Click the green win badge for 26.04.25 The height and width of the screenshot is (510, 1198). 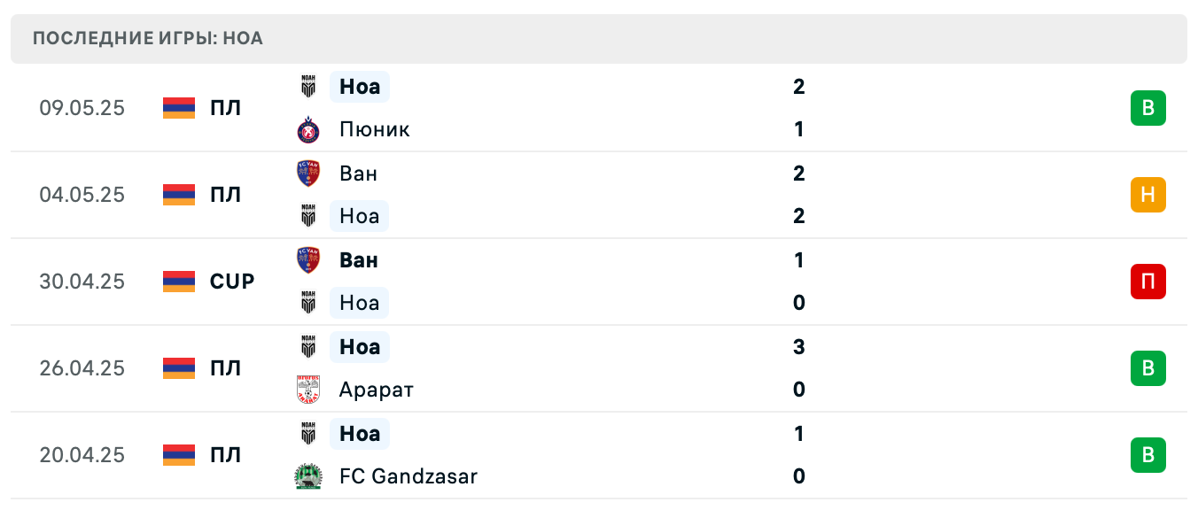click(x=1147, y=368)
